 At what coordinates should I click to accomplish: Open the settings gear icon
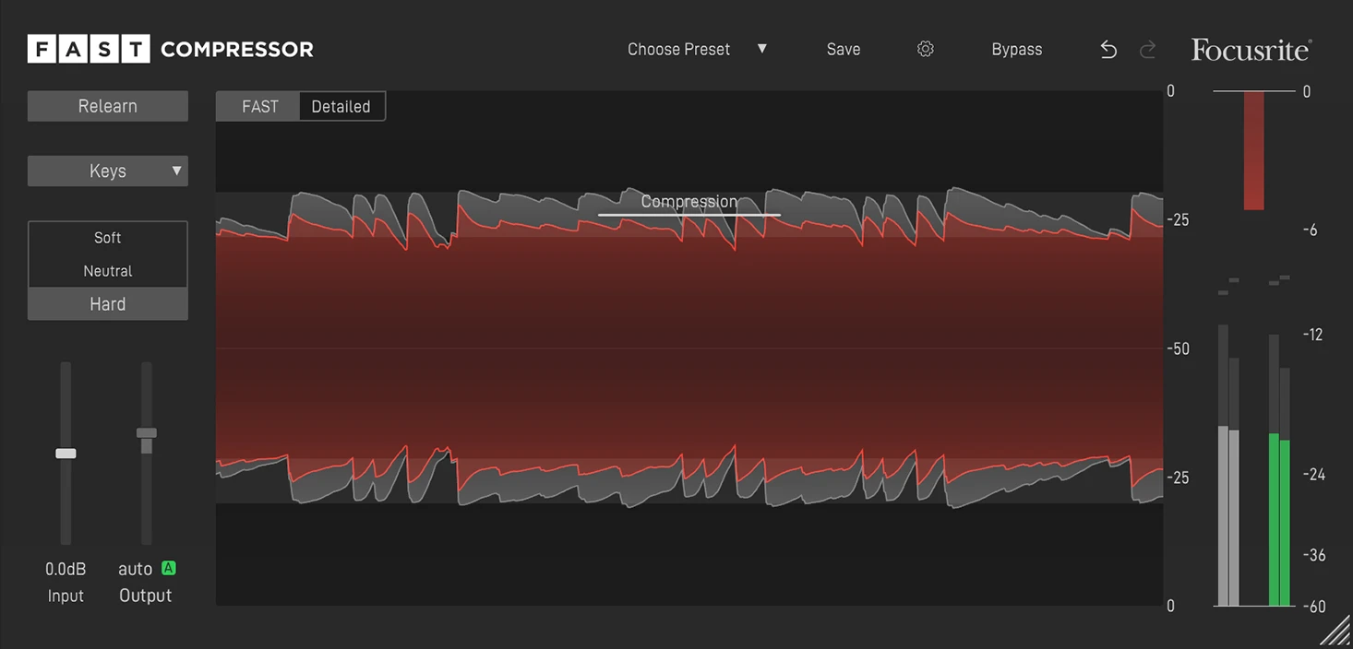point(926,49)
